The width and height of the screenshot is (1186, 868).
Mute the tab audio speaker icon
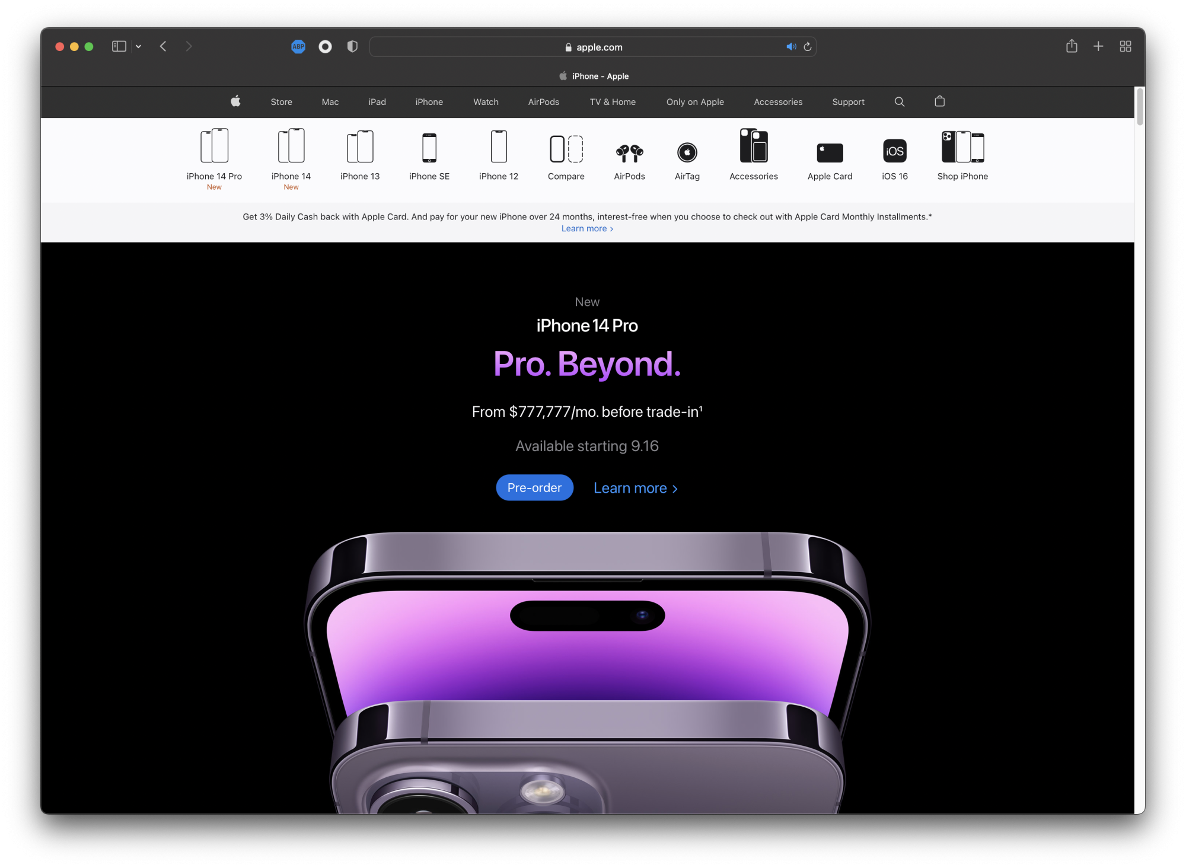pyautogui.click(x=790, y=47)
